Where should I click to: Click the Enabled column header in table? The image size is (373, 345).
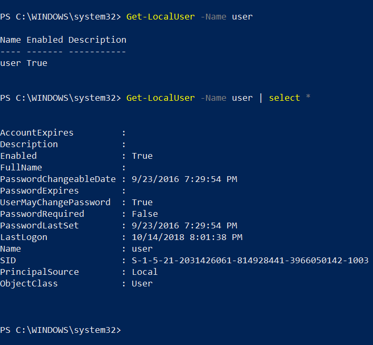click(x=45, y=40)
